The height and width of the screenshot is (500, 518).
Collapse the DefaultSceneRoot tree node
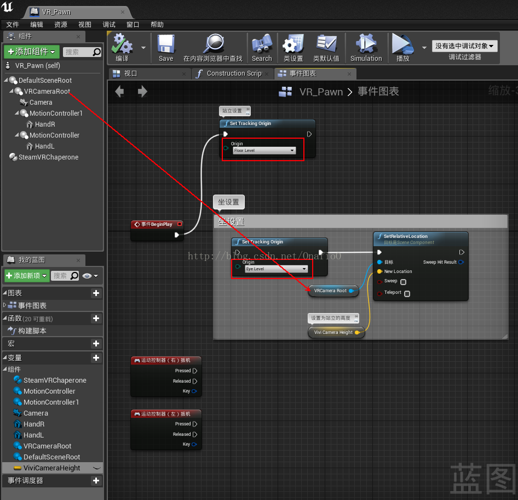6,79
